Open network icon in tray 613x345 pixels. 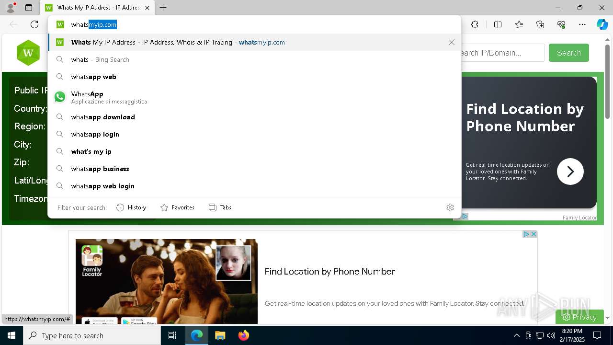(x=540, y=335)
